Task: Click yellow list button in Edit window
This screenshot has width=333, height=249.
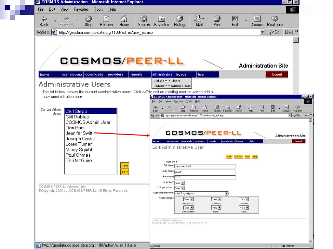Action: click(x=229, y=157)
